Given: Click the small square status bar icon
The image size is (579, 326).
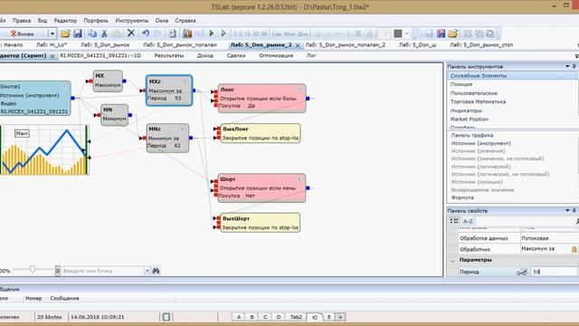Looking at the screenshot, I should (x=166, y=317).
